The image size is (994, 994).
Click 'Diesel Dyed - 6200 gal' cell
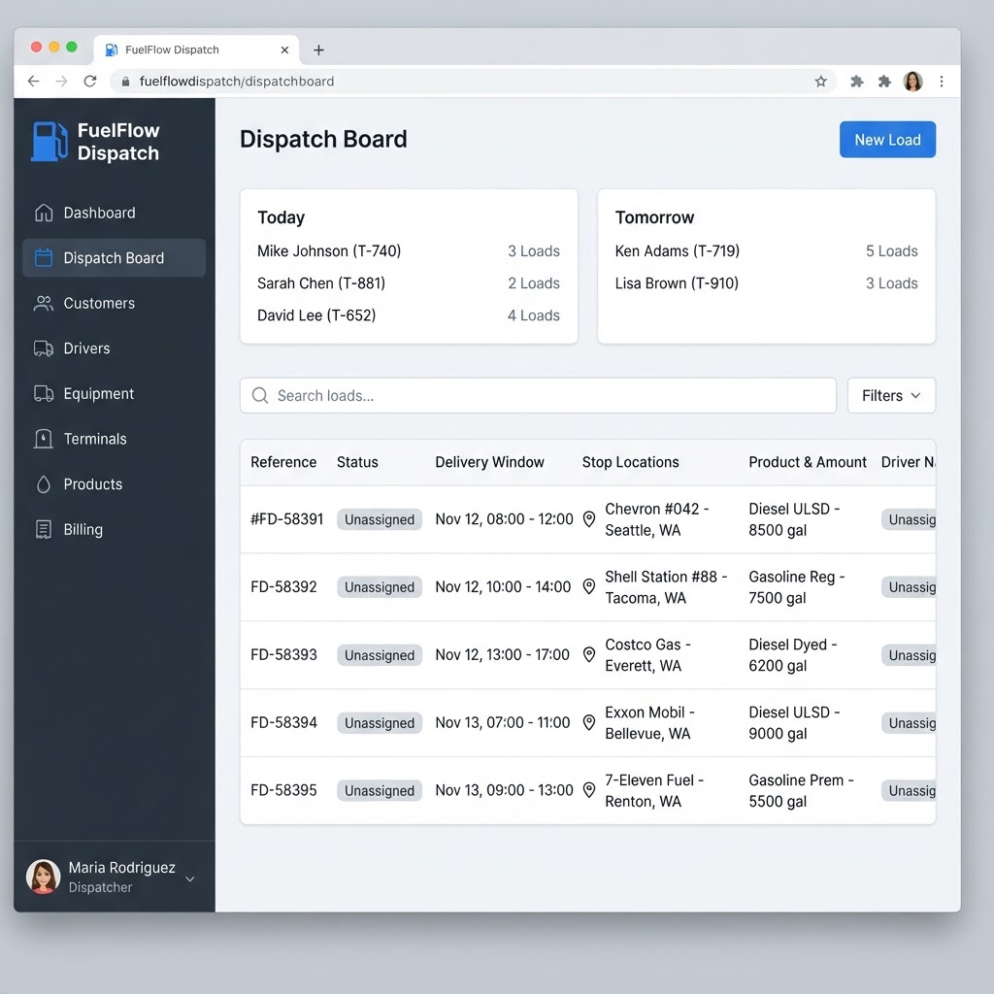tap(792, 655)
